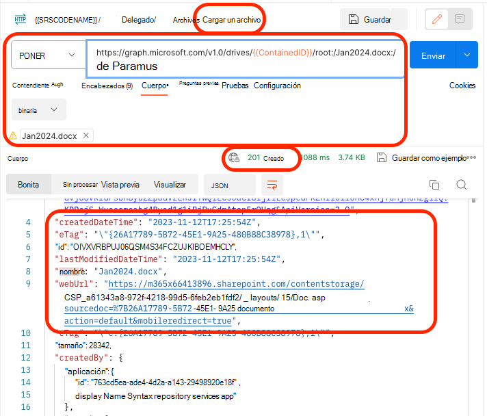Toggle the line wrap icon
Screen dimensions: 487x416
coord(272,185)
